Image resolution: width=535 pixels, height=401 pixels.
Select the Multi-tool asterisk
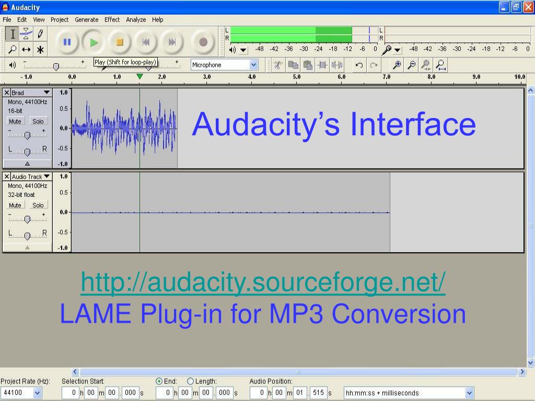40,50
